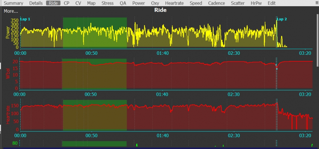Switch to the Scatter tab
Screen dimensions: 319x149
pyautogui.click(x=238, y=3)
